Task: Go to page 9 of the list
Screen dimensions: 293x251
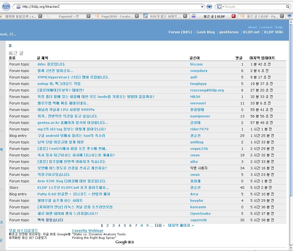Action: (147, 226)
